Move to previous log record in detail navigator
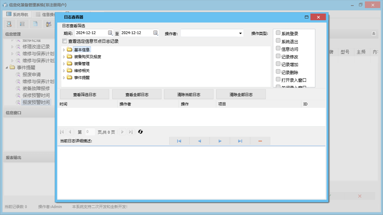The width and height of the screenshot is (383, 215). click(199, 141)
